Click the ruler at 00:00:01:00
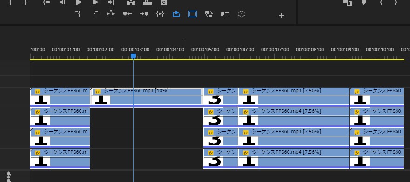Viewport: 410px width, 182px height. click(x=65, y=49)
